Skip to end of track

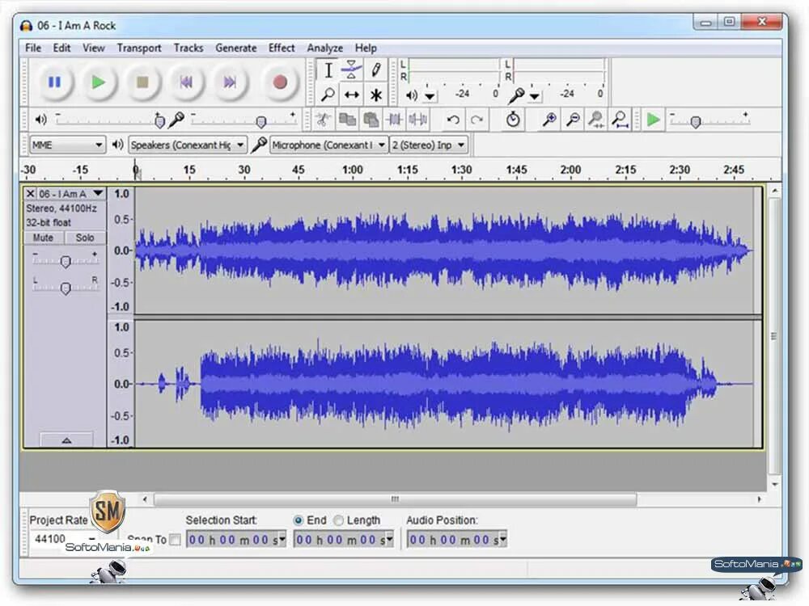[230, 82]
